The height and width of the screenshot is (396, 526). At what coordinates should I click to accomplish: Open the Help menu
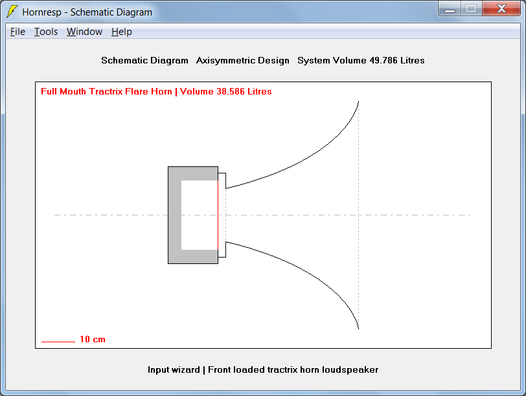pos(121,32)
